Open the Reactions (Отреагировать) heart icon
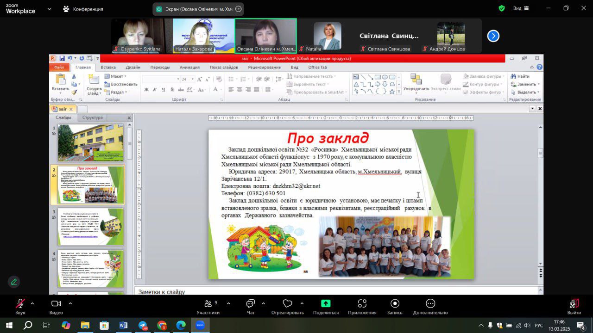Viewport: 593px width, 333px height. point(287,304)
